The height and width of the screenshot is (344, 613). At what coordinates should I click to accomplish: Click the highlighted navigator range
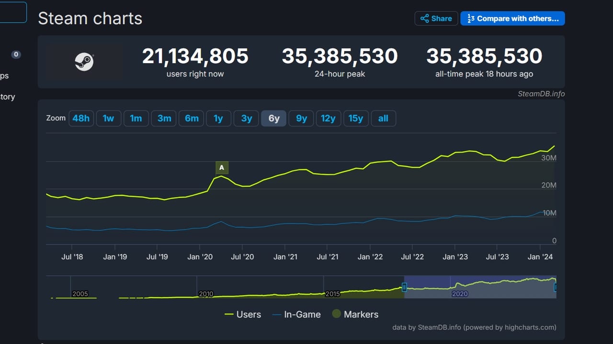pos(480,287)
